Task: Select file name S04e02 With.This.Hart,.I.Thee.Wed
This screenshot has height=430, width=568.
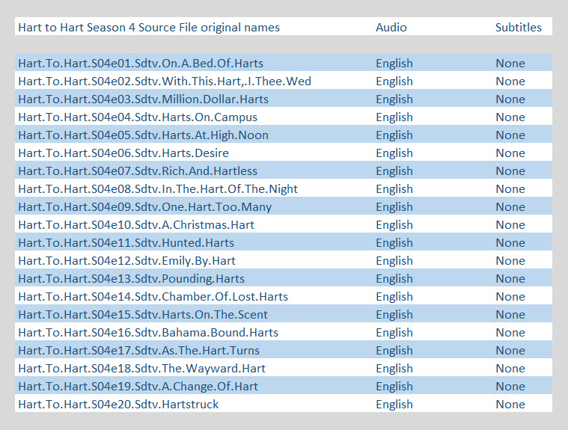Action: pos(165,81)
